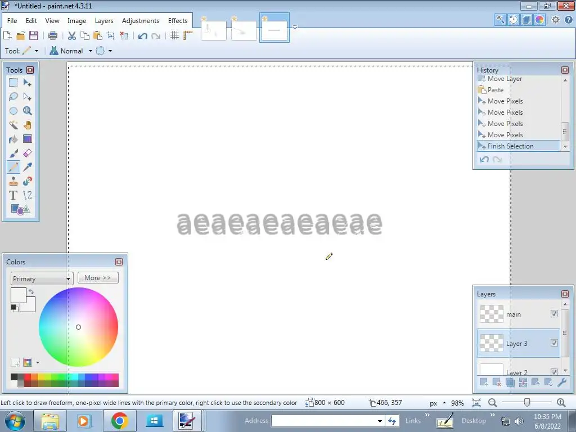The height and width of the screenshot is (432, 576).
Task: Click the Layer Properties wrench button
Action: tap(562, 382)
